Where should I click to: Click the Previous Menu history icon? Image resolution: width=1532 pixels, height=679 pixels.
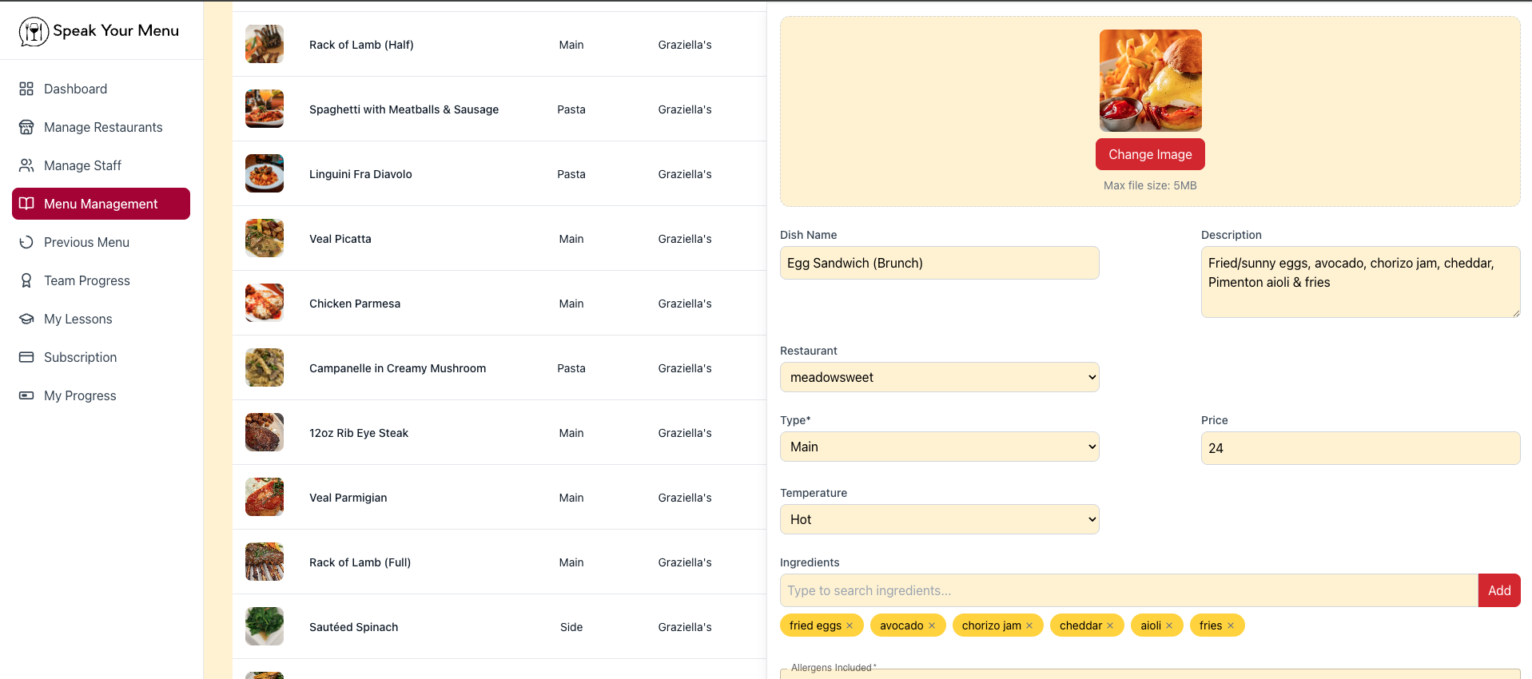26,242
